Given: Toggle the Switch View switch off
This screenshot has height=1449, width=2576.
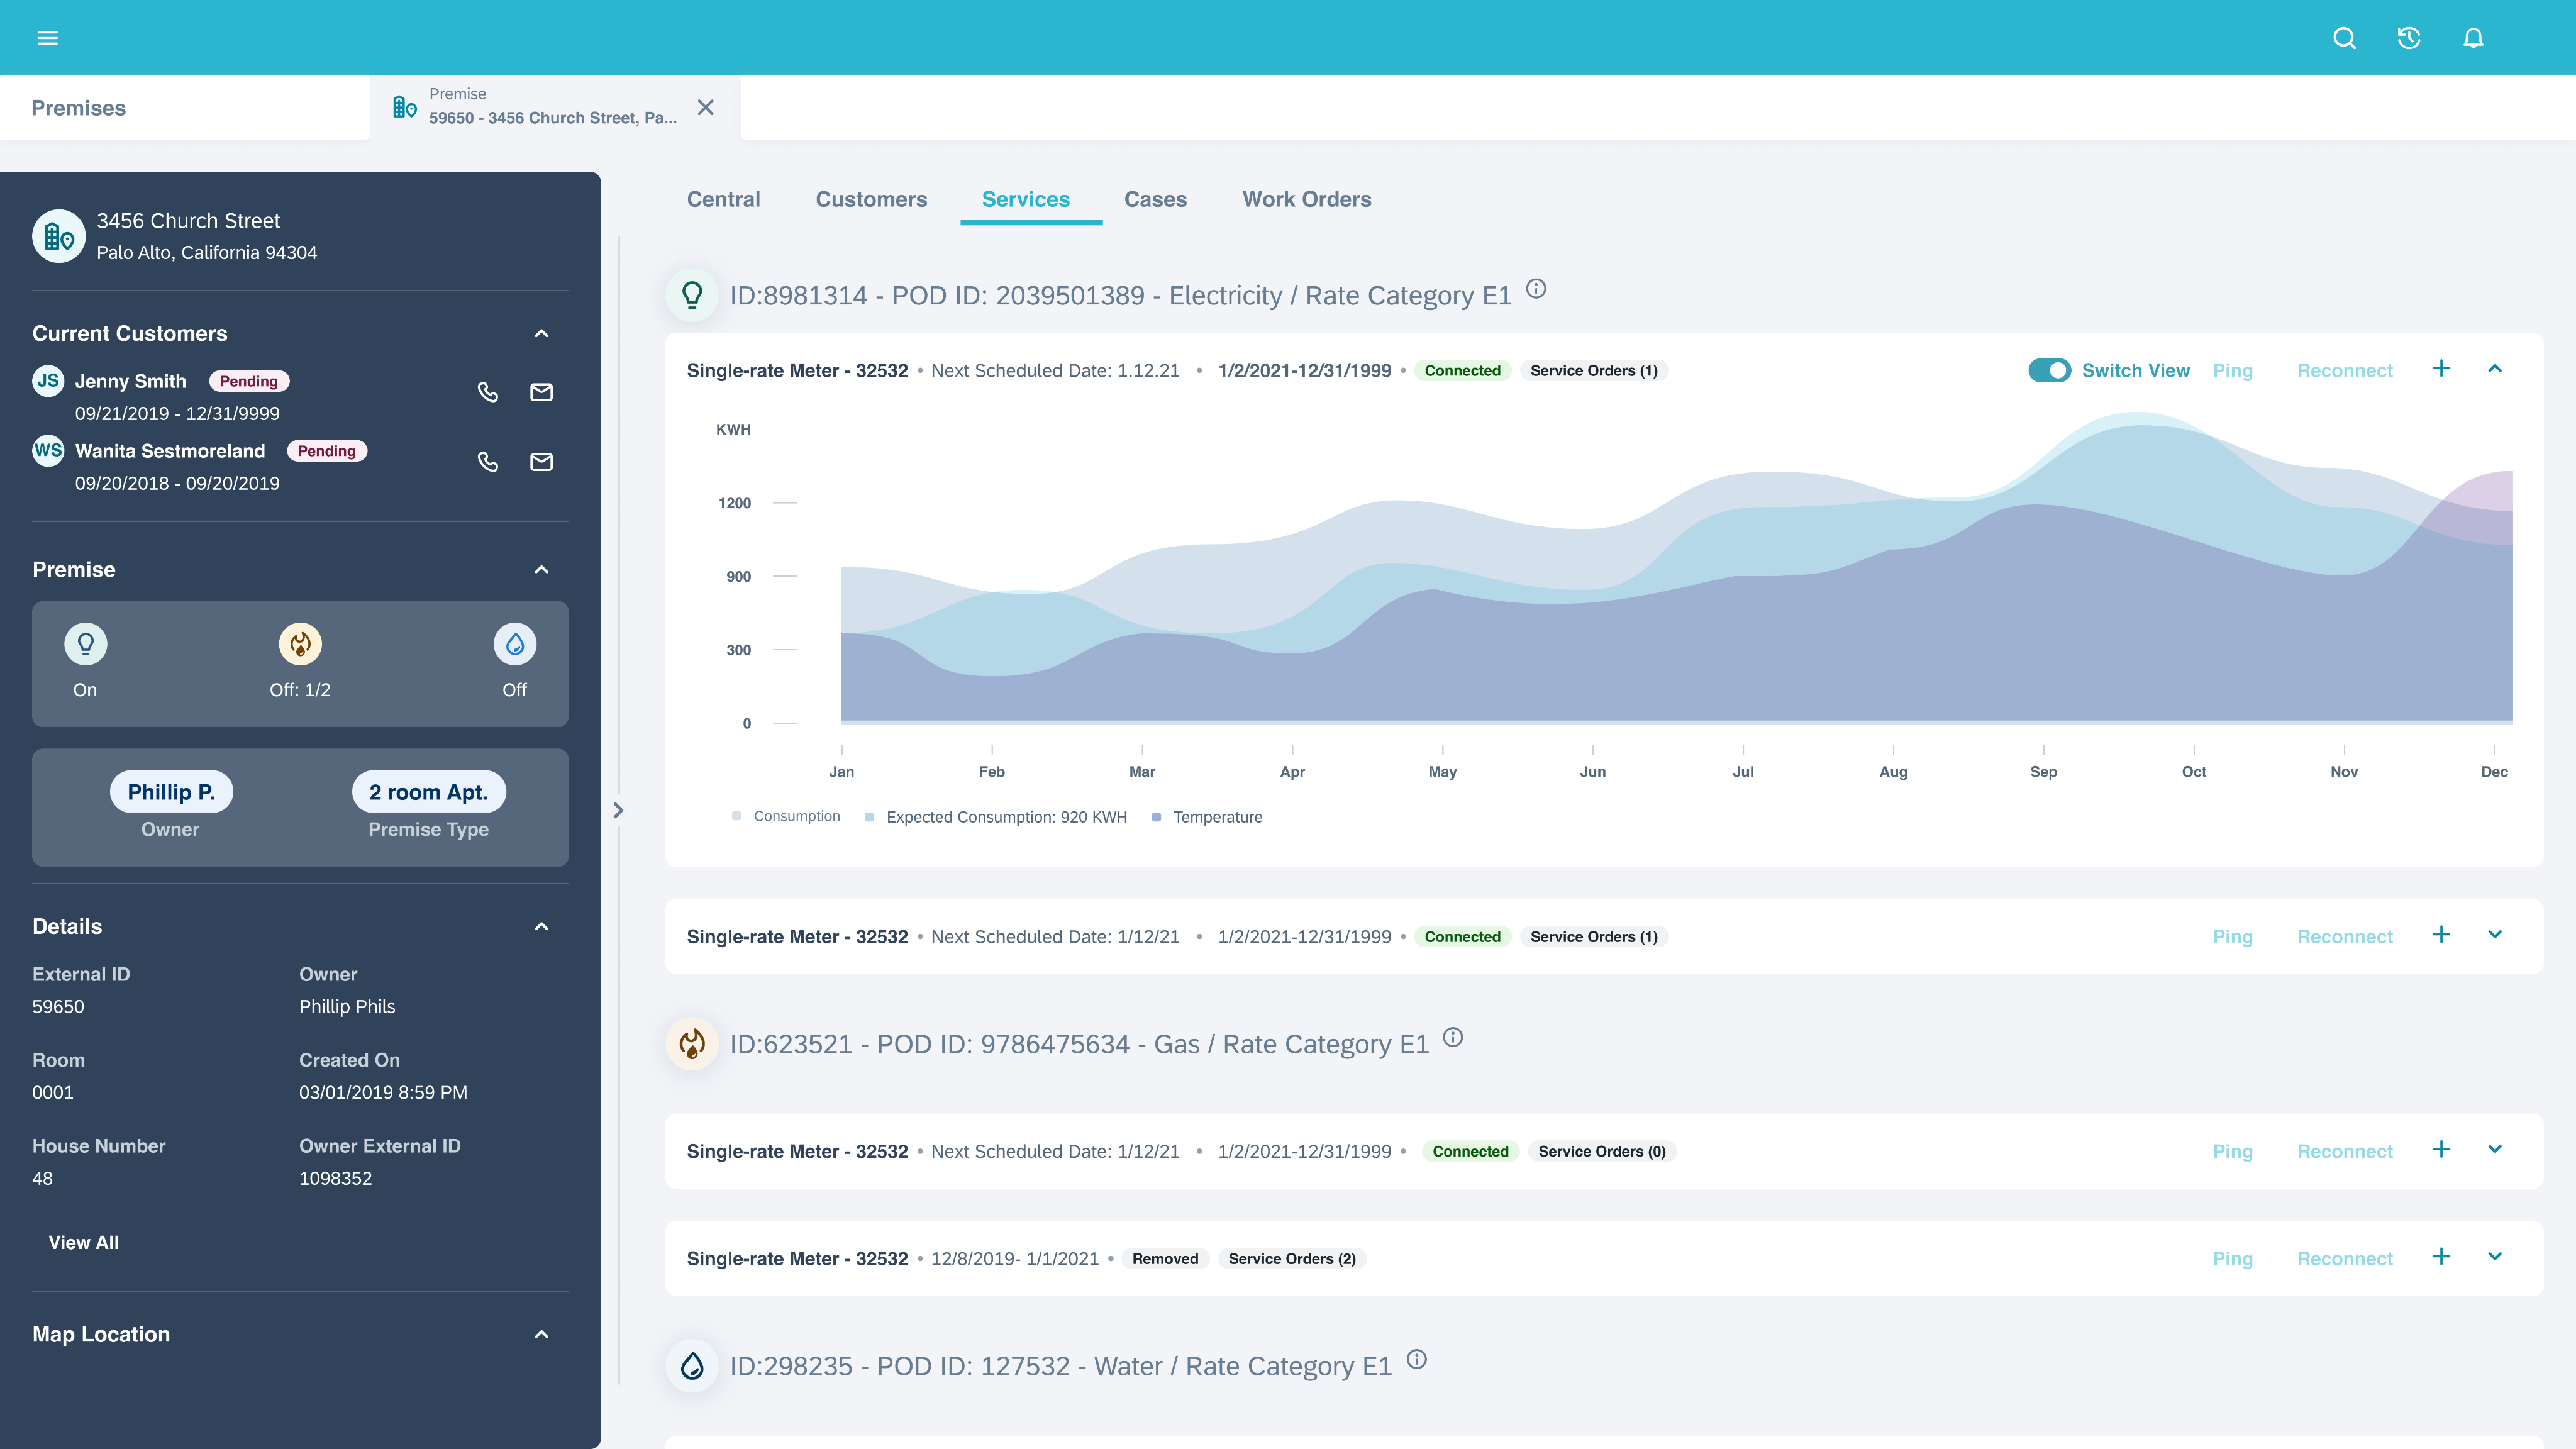Looking at the screenshot, I should click(x=2048, y=370).
